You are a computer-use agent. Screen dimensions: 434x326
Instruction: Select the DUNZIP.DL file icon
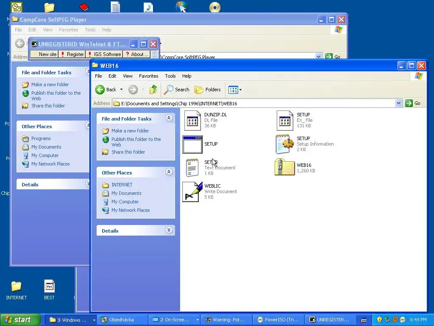click(192, 121)
